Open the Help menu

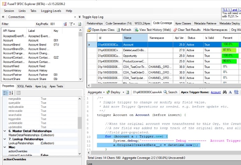click(69, 11)
